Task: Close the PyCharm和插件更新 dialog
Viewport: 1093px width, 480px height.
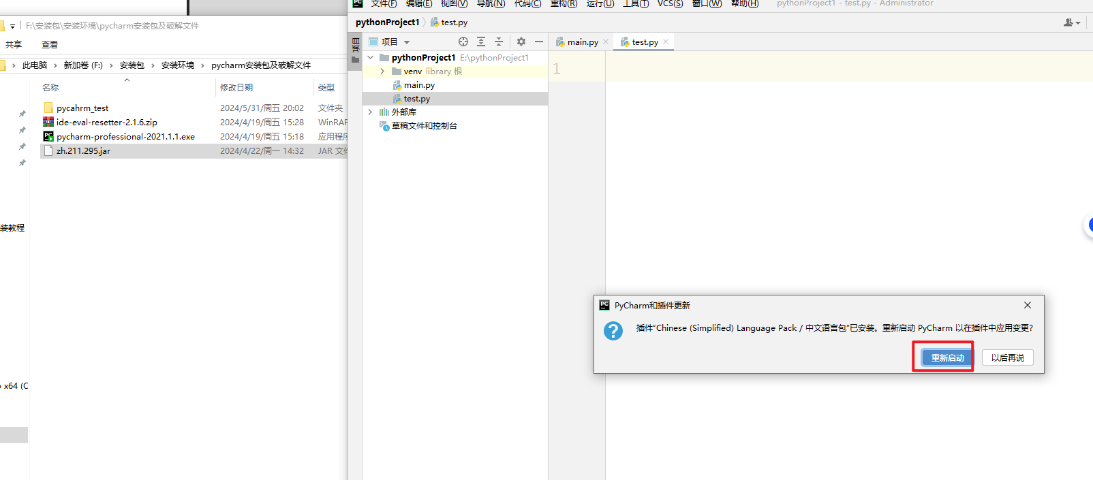Action: (x=1028, y=305)
